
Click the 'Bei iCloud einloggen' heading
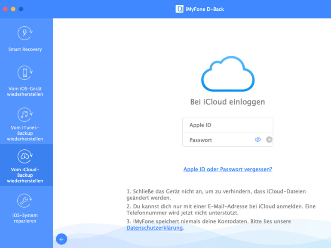227,102
